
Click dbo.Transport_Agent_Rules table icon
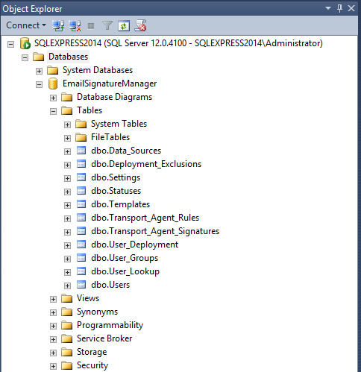point(81,218)
